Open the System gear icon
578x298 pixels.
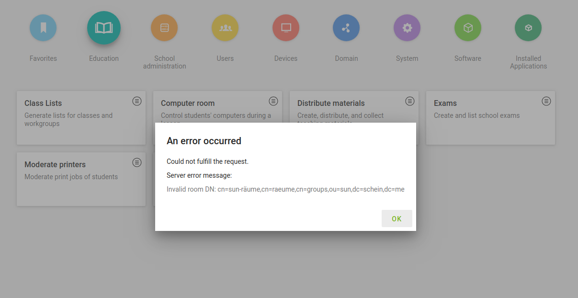coord(407,28)
